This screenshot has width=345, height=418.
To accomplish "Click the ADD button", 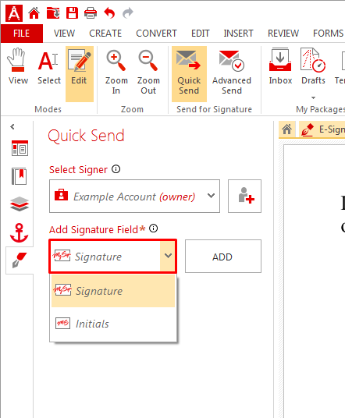I will click(x=223, y=257).
